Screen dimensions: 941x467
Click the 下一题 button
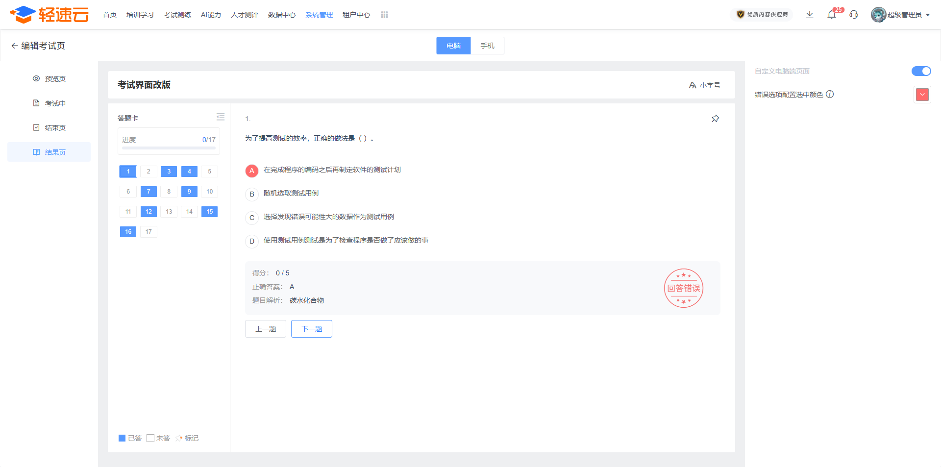(312, 329)
